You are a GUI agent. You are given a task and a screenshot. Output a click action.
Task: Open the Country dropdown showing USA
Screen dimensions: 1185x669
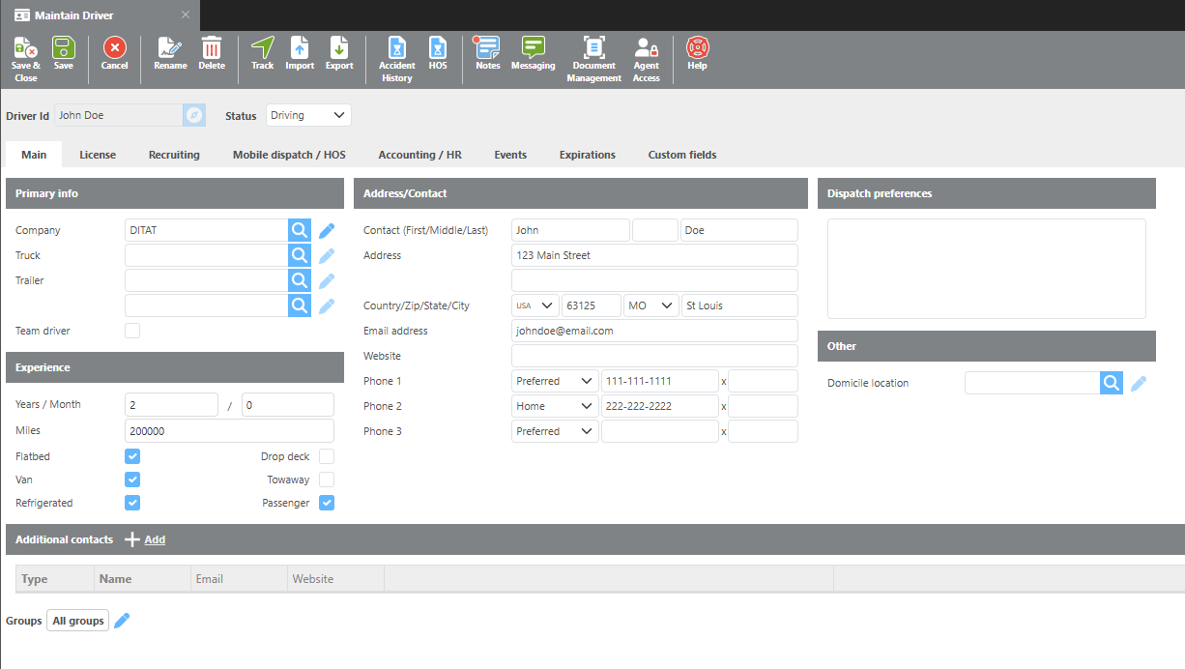pyautogui.click(x=535, y=305)
